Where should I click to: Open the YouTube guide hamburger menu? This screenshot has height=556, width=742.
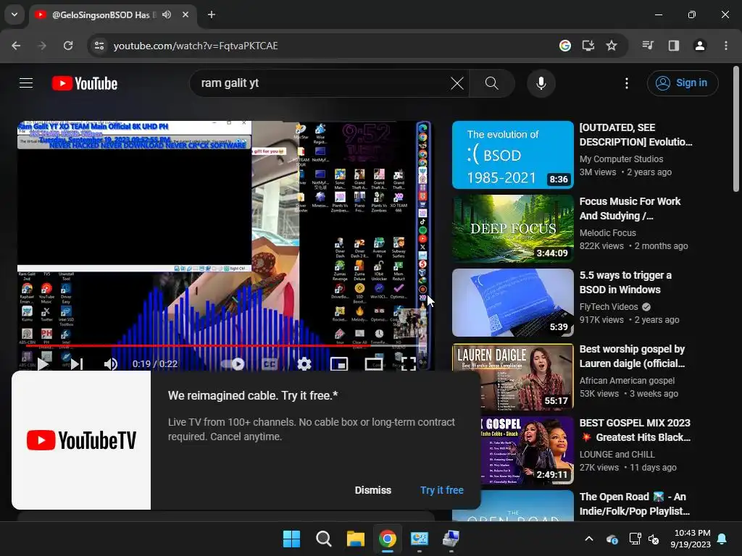[26, 83]
